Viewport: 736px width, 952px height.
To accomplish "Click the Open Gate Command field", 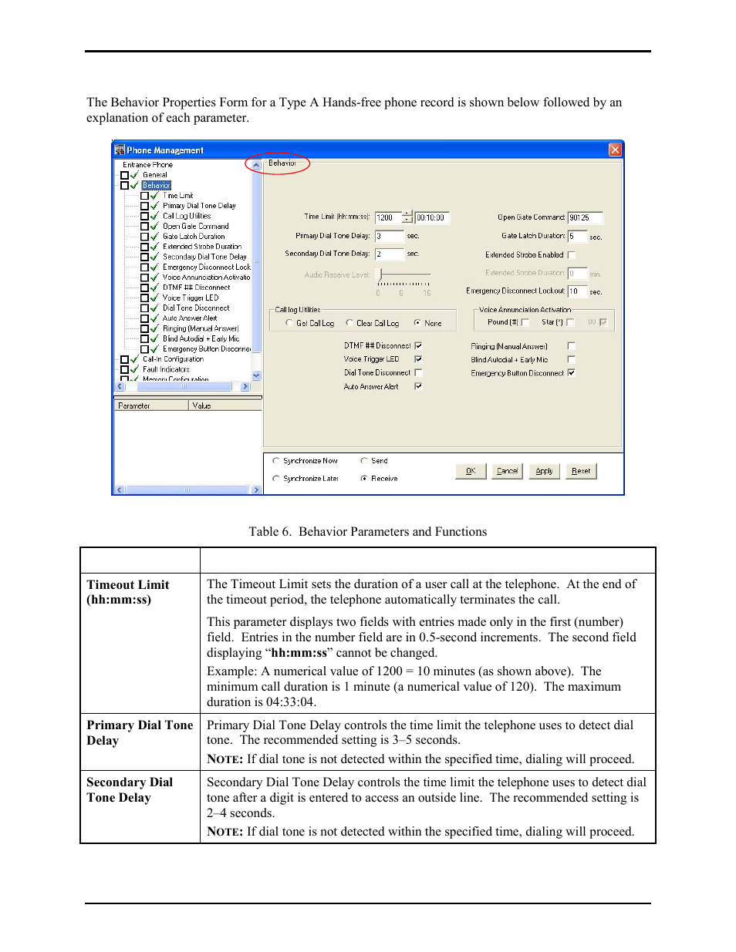I will click(x=585, y=217).
